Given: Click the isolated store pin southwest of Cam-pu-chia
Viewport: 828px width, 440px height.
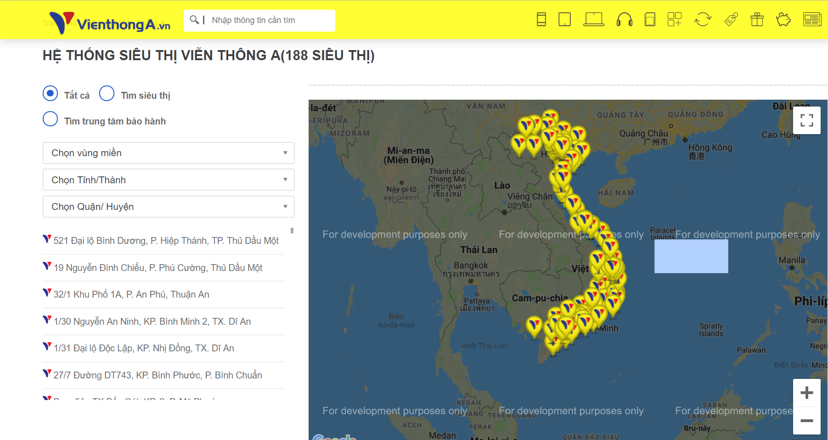Looking at the screenshot, I should coord(534,327).
